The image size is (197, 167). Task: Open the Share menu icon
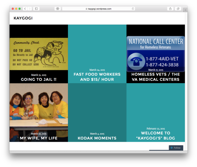point(170,9)
